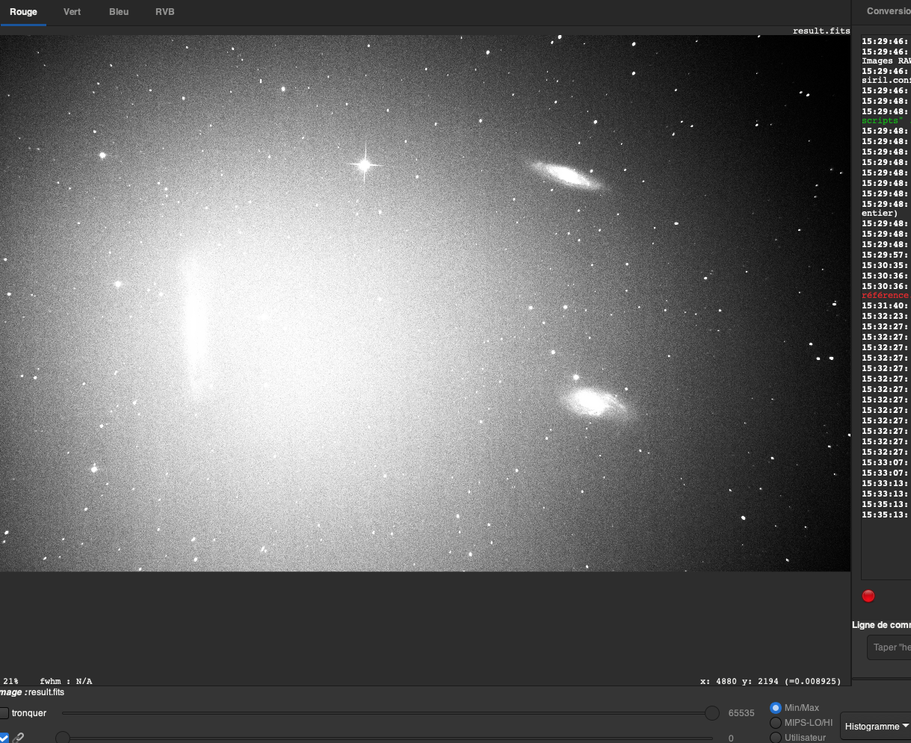Screen dimensions: 911x743
Task: Click the upper right galaxy in image
Action: 566,175
